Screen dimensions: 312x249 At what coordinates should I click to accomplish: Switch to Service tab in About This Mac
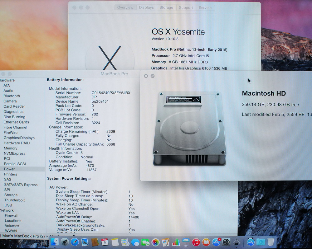[x=205, y=7]
